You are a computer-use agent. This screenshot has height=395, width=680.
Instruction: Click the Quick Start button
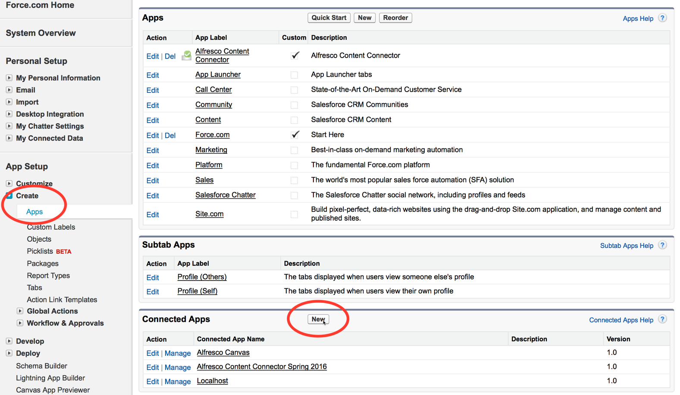tap(329, 18)
